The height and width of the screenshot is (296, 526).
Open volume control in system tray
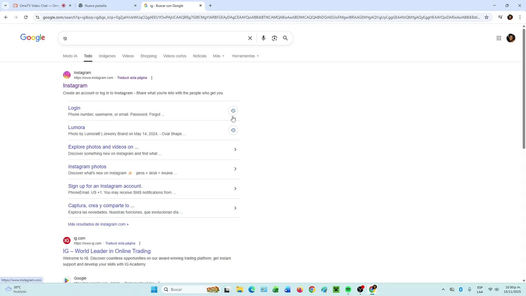tap(496, 289)
